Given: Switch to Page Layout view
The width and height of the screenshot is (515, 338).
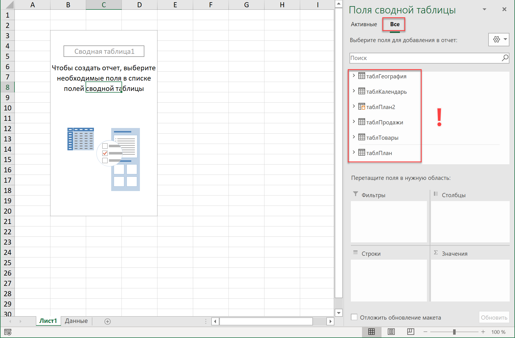Looking at the screenshot, I should tap(391, 332).
